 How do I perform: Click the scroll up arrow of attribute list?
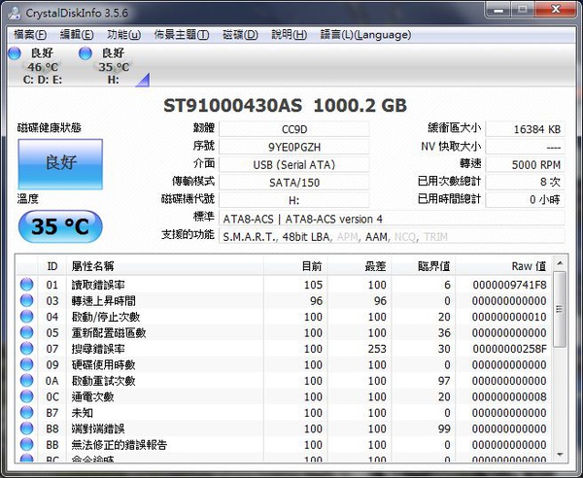pyautogui.click(x=560, y=263)
